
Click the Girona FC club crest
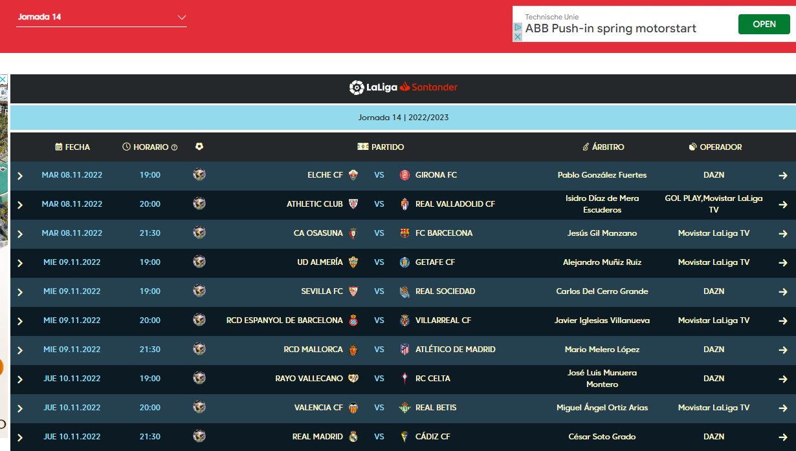[405, 175]
